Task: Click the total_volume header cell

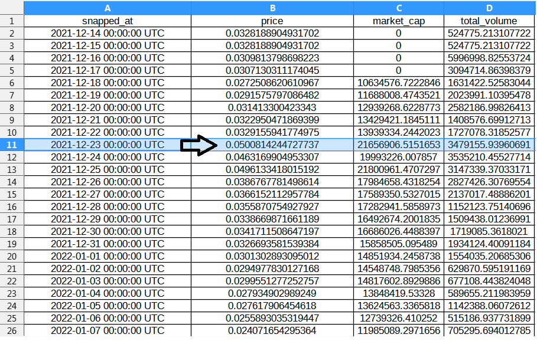Action: coord(489,21)
